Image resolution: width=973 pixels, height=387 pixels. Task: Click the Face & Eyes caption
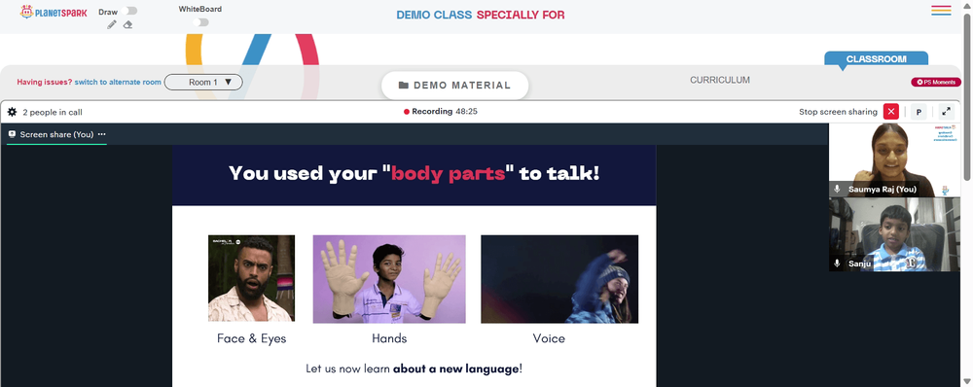pyautogui.click(x=251, y=338)
